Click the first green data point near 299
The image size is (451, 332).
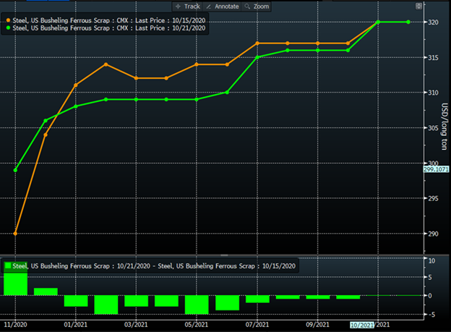click(15, 170)
